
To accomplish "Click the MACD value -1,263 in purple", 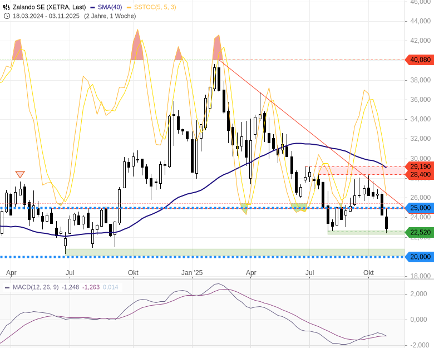I will [92, 287].
